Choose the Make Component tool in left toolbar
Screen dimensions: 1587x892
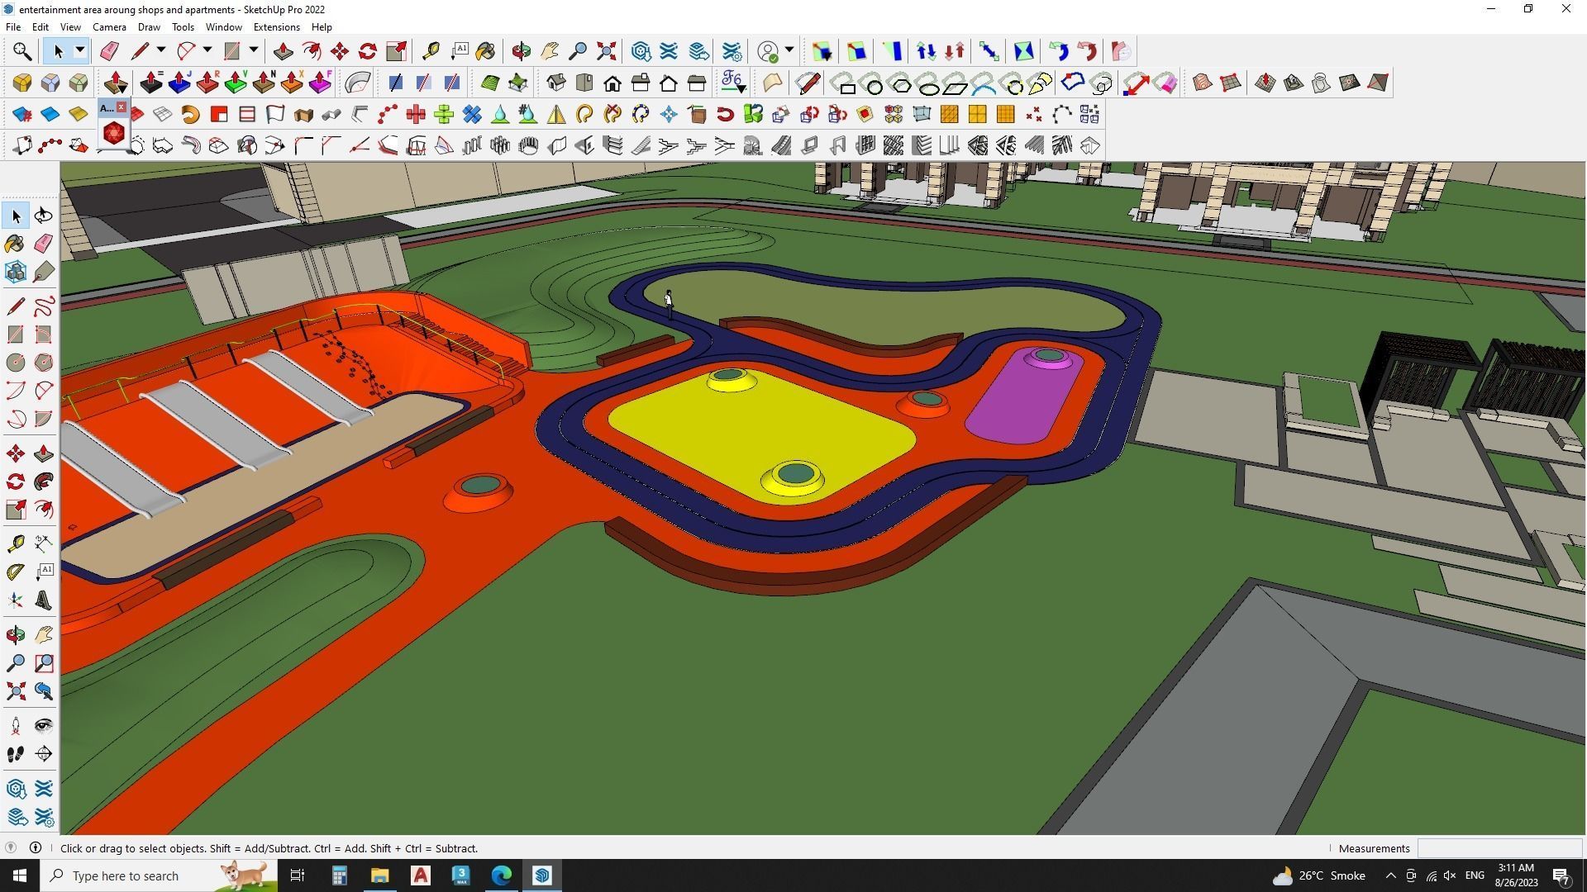[16, 272]
